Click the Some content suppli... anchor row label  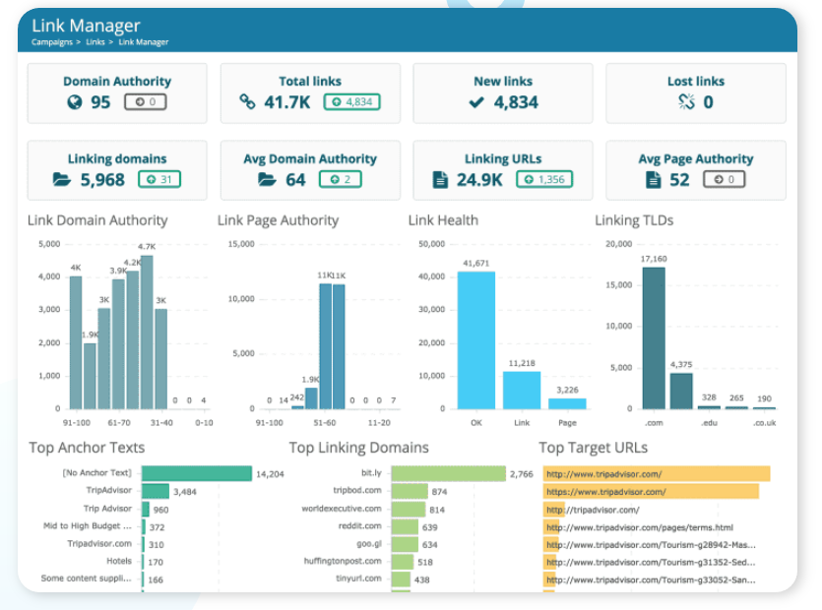pos(86,579)
